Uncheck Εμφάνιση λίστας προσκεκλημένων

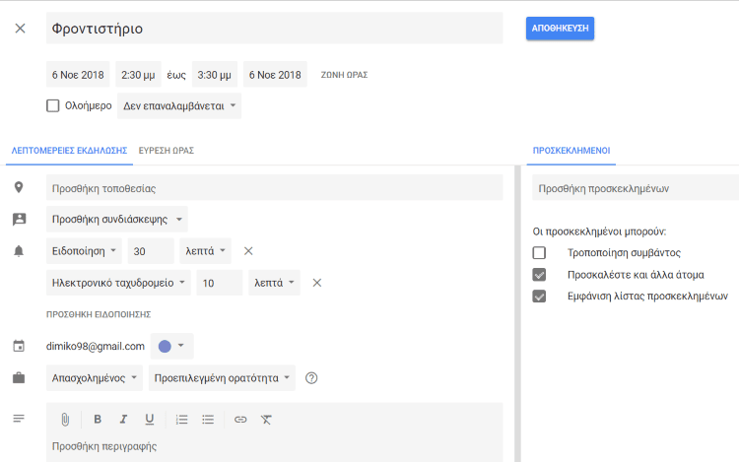(x=539, y=297)
